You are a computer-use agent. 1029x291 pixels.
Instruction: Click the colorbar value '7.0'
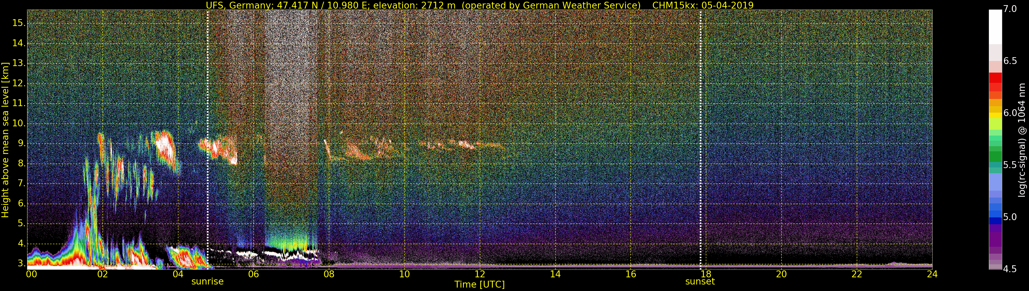pos(1010,9)
